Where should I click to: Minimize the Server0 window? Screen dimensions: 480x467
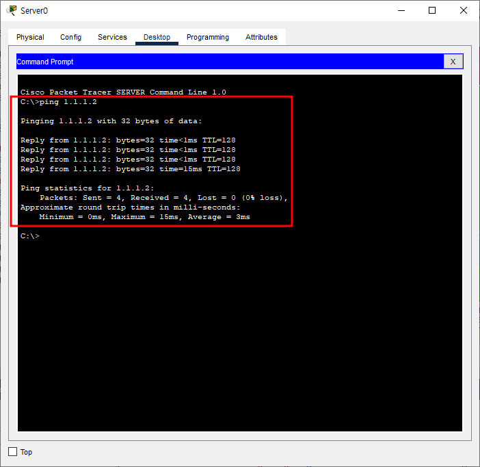(401, 10)
